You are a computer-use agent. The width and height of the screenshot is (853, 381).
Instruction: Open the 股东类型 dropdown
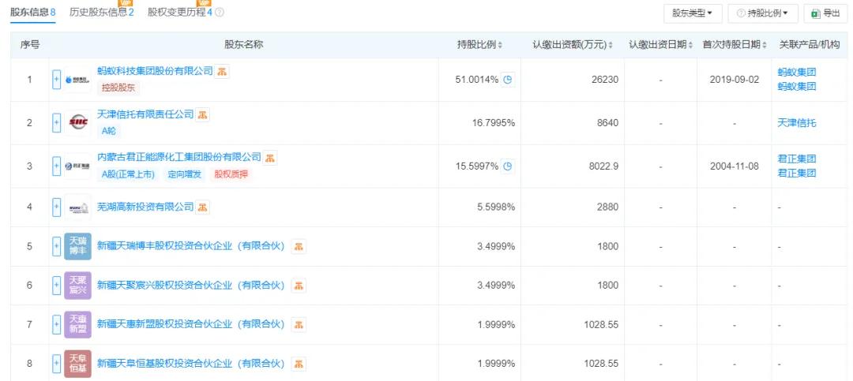(693, 13)
